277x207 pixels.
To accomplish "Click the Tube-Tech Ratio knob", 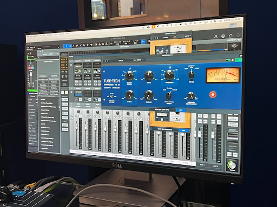I will pos(149,75).
